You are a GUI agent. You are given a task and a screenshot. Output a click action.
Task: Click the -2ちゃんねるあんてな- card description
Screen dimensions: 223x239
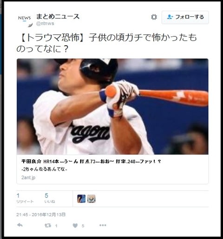(x=44, y=169)
